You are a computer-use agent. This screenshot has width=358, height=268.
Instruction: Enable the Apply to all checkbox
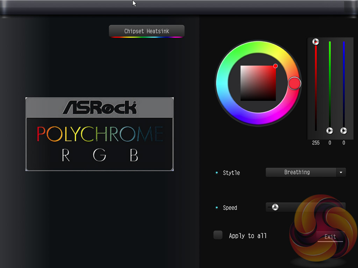tap(218, 235)
